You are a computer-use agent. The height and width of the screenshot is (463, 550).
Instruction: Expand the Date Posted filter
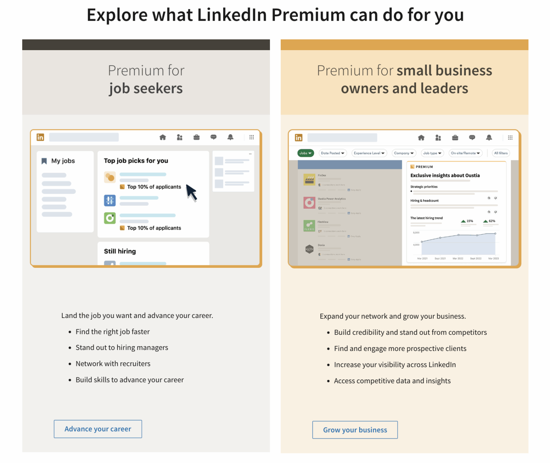click(333, 153)
